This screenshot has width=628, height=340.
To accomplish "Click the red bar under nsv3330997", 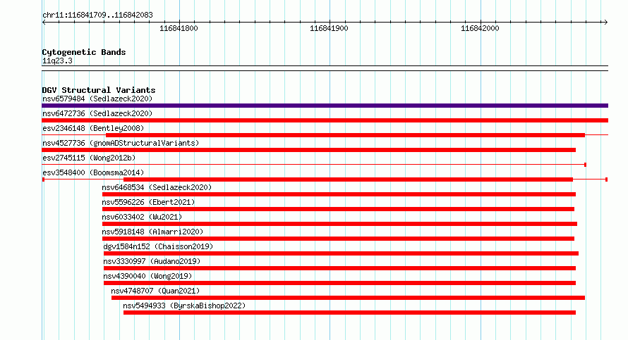I will pyautogui.click(x=339, y=268).
